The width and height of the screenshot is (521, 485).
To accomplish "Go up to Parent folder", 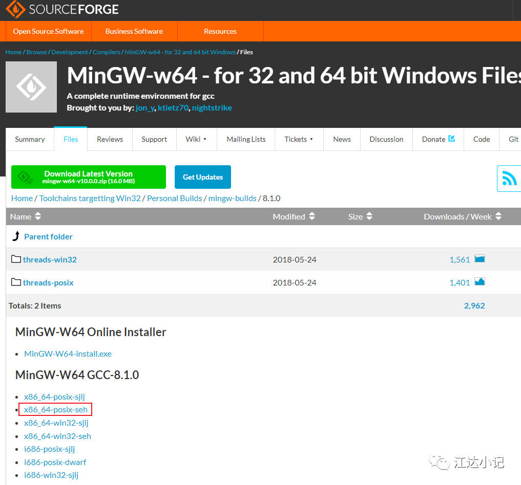I will (48, 236).
